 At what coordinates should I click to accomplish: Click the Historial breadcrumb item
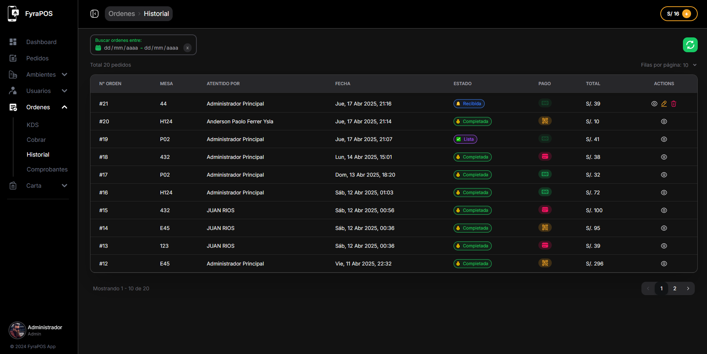(156, 14)
